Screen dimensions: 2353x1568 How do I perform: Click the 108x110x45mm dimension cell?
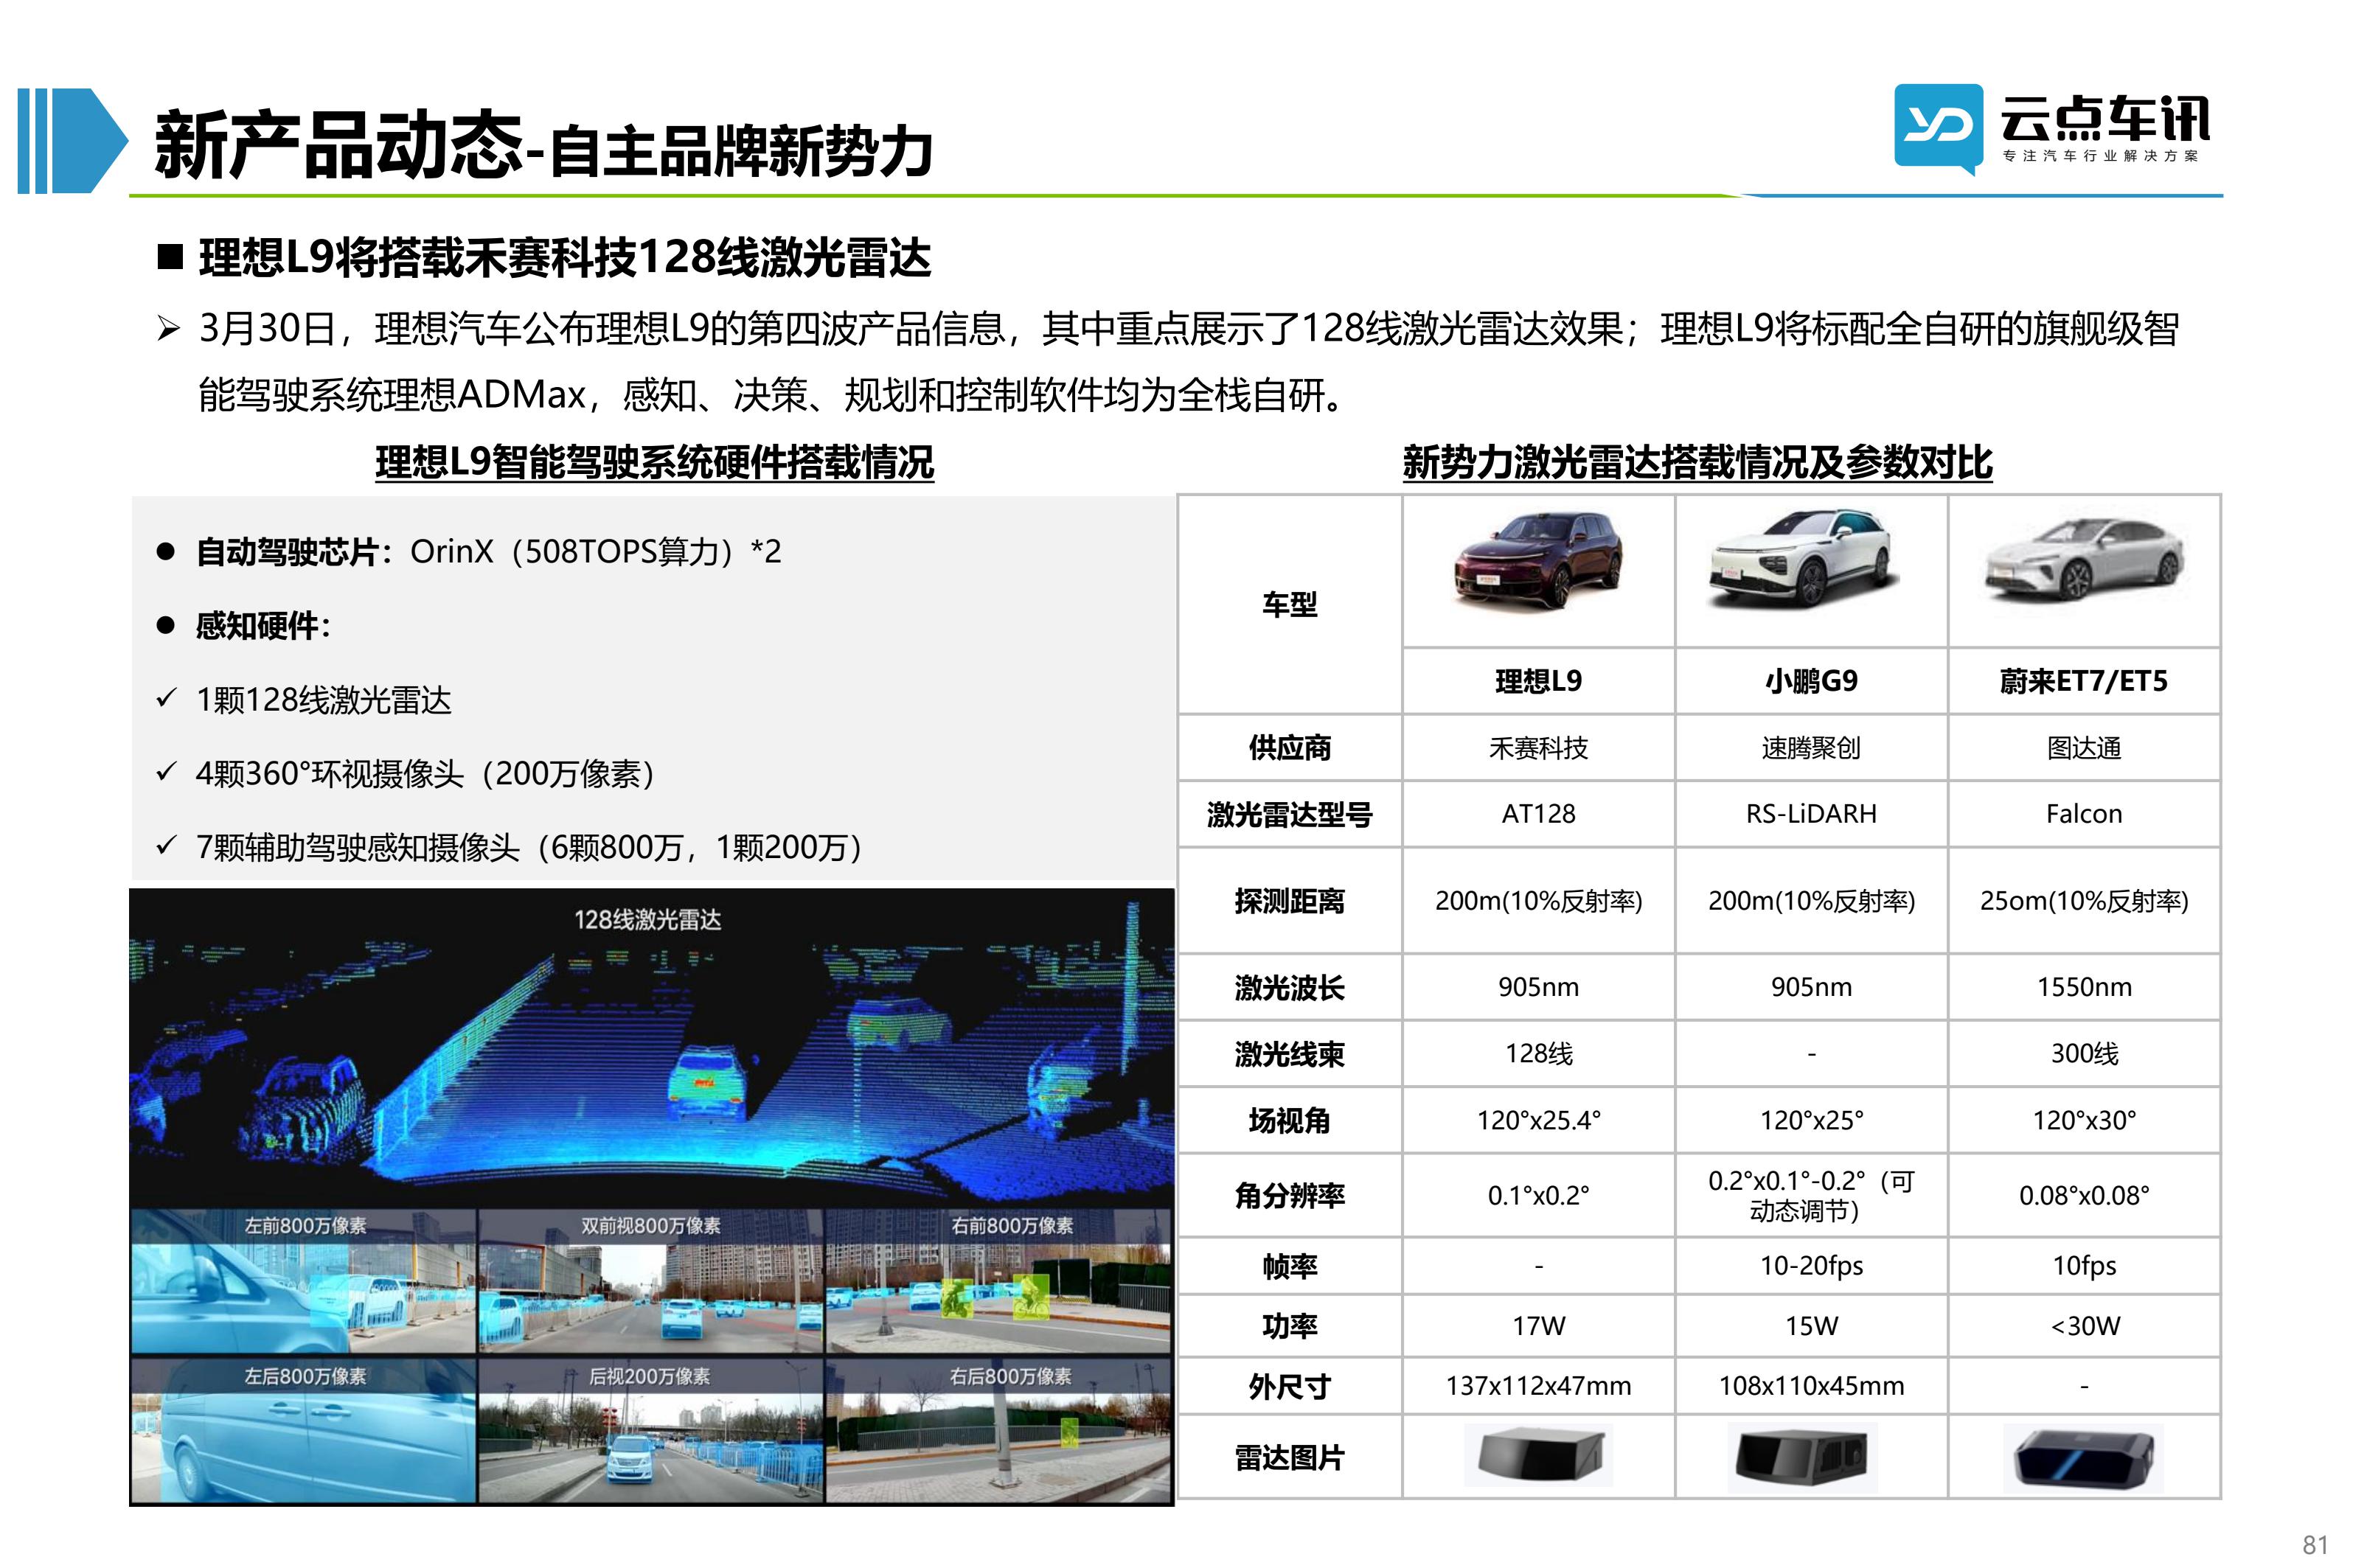point(1811,1386)
